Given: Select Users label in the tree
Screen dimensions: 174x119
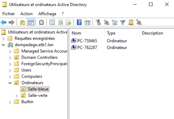Looking at the screenshot, I should (x=26, y=70).
